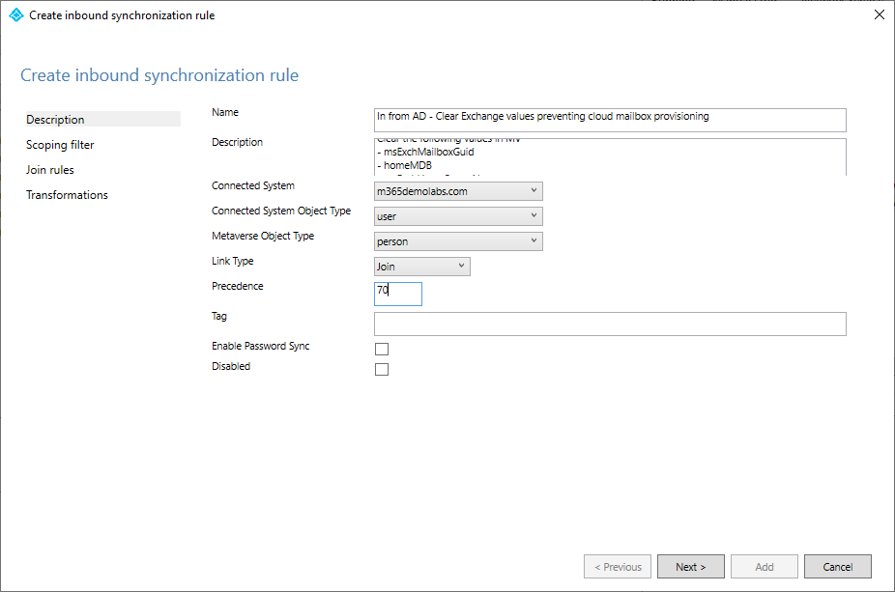Enable the Password Sync checkbox

(382, 350)
